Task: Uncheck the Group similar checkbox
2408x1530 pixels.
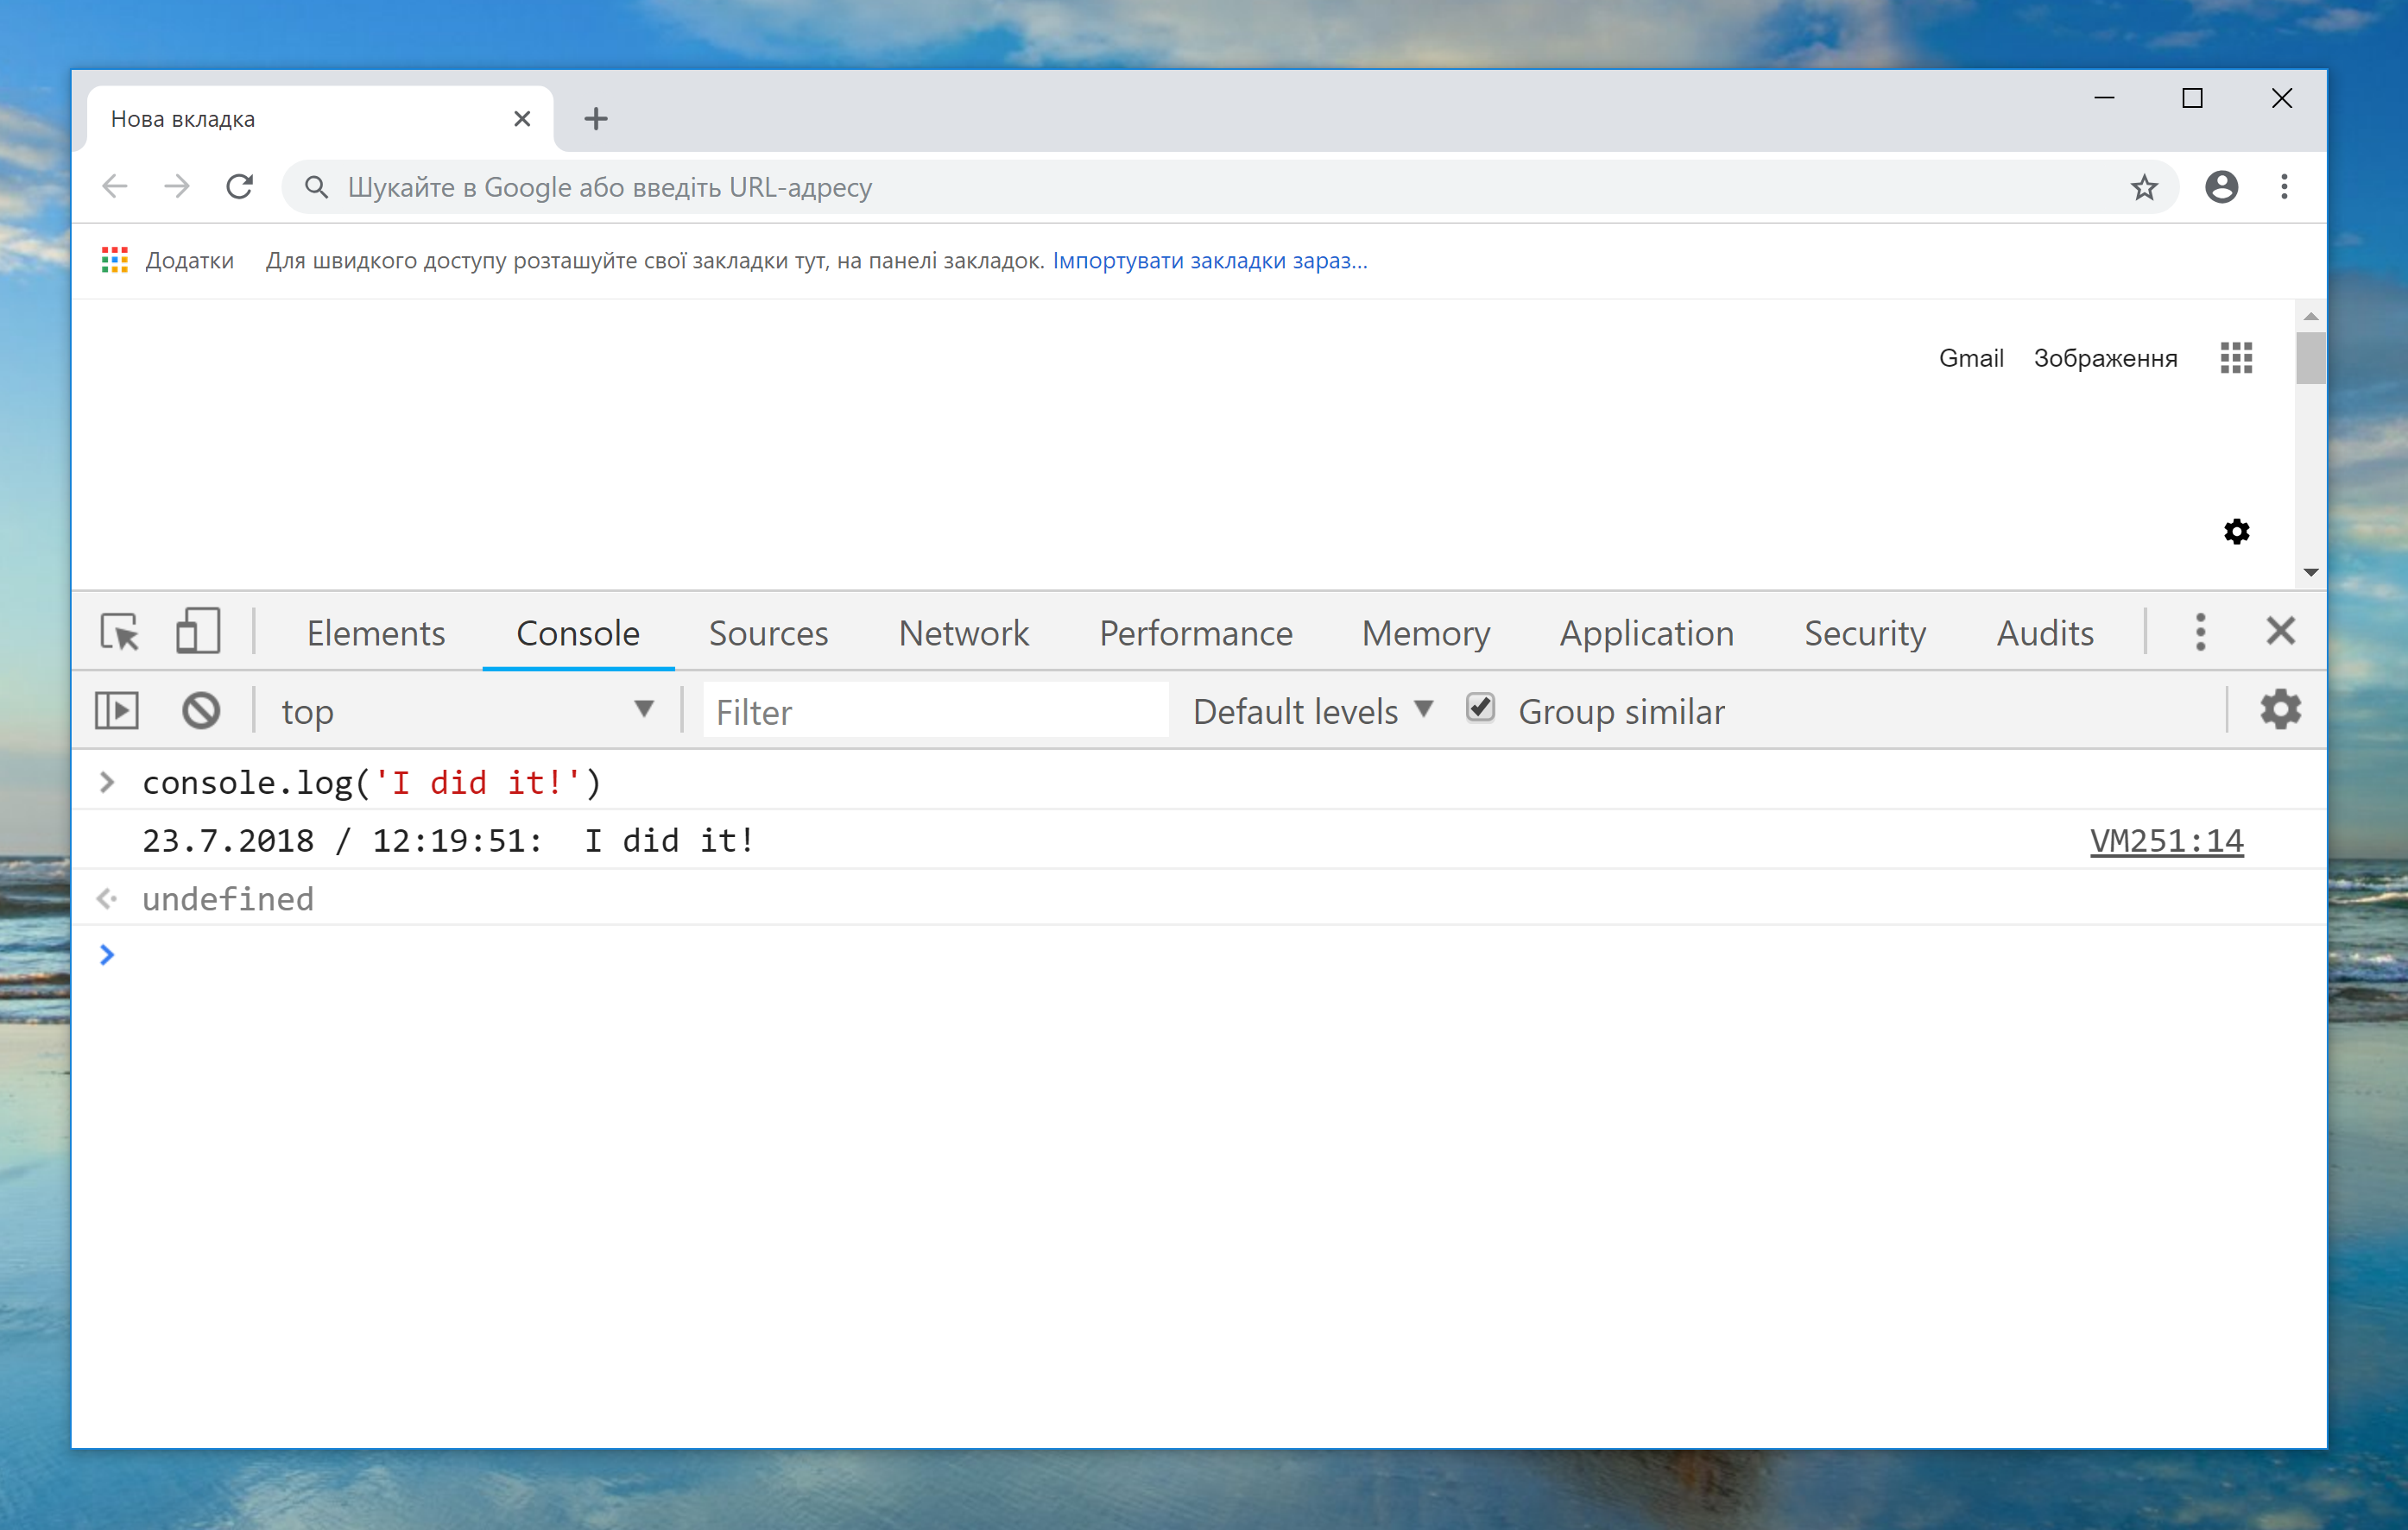Action: pos(1480,708)
